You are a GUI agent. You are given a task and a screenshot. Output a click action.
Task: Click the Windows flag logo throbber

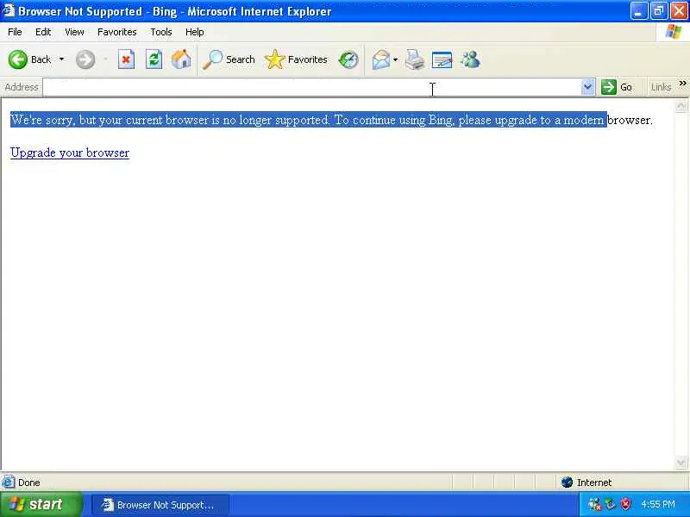(673, 32)
